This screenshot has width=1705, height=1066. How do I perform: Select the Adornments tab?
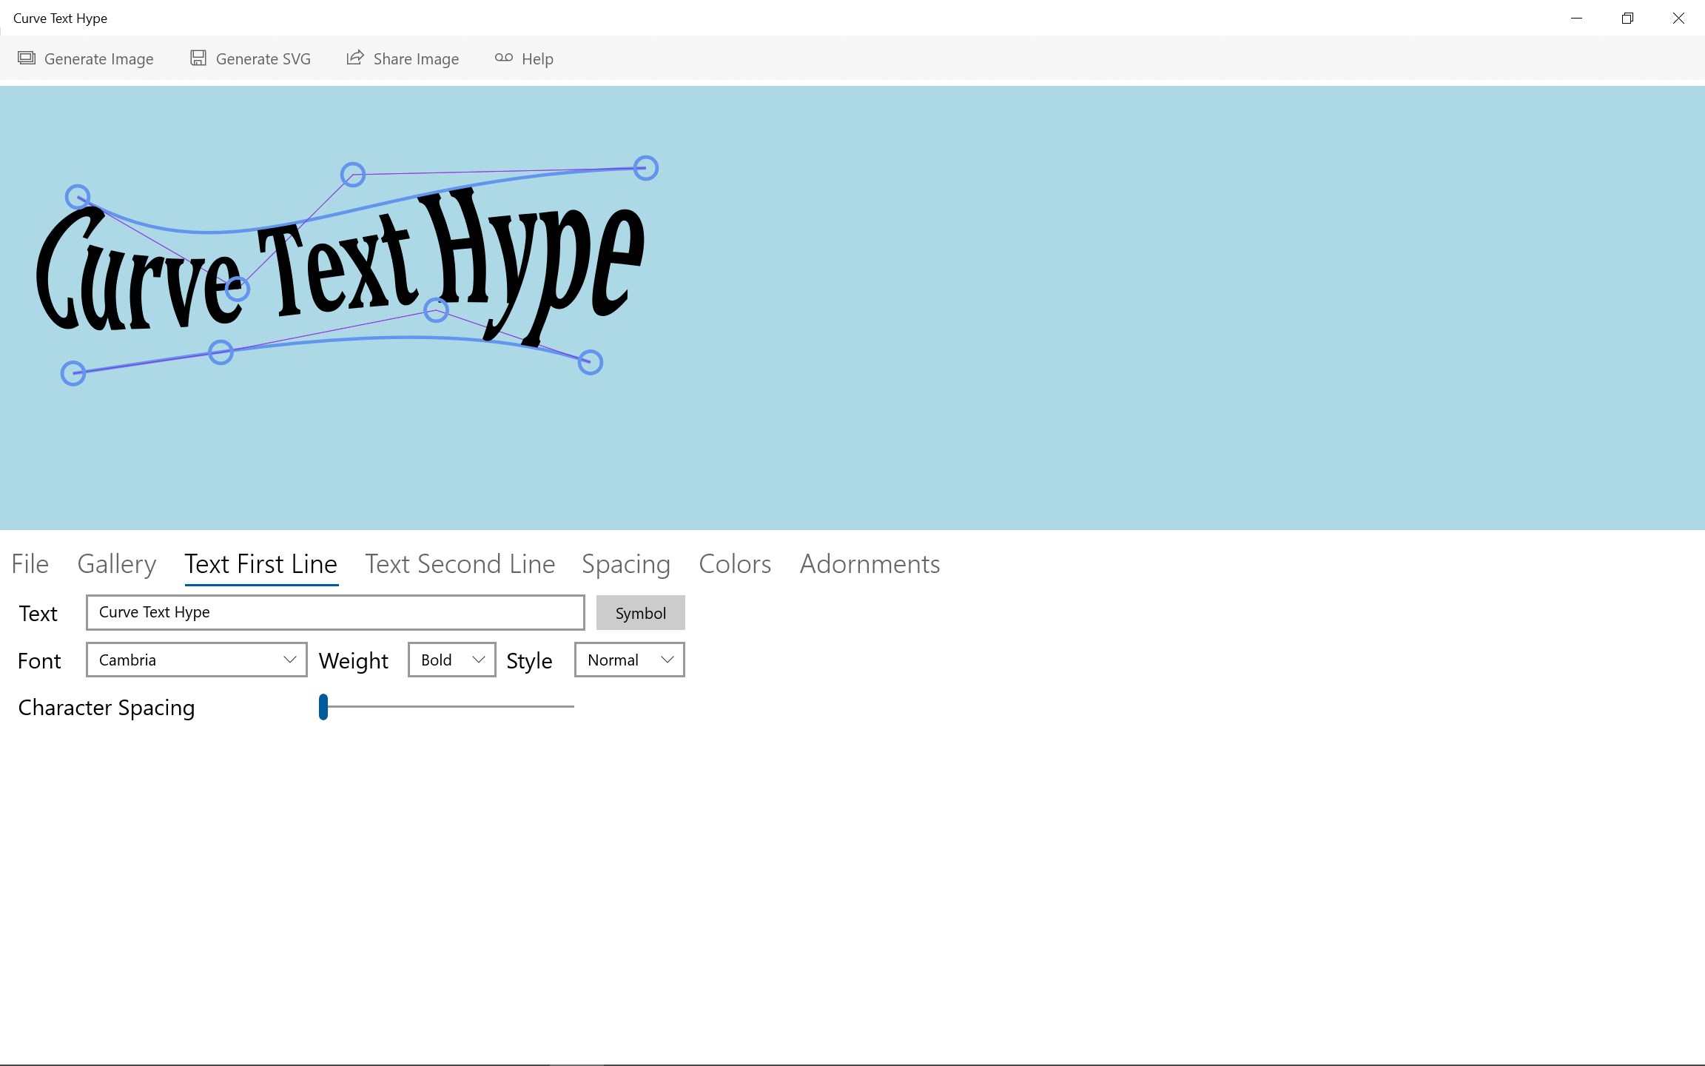(870, 564)
